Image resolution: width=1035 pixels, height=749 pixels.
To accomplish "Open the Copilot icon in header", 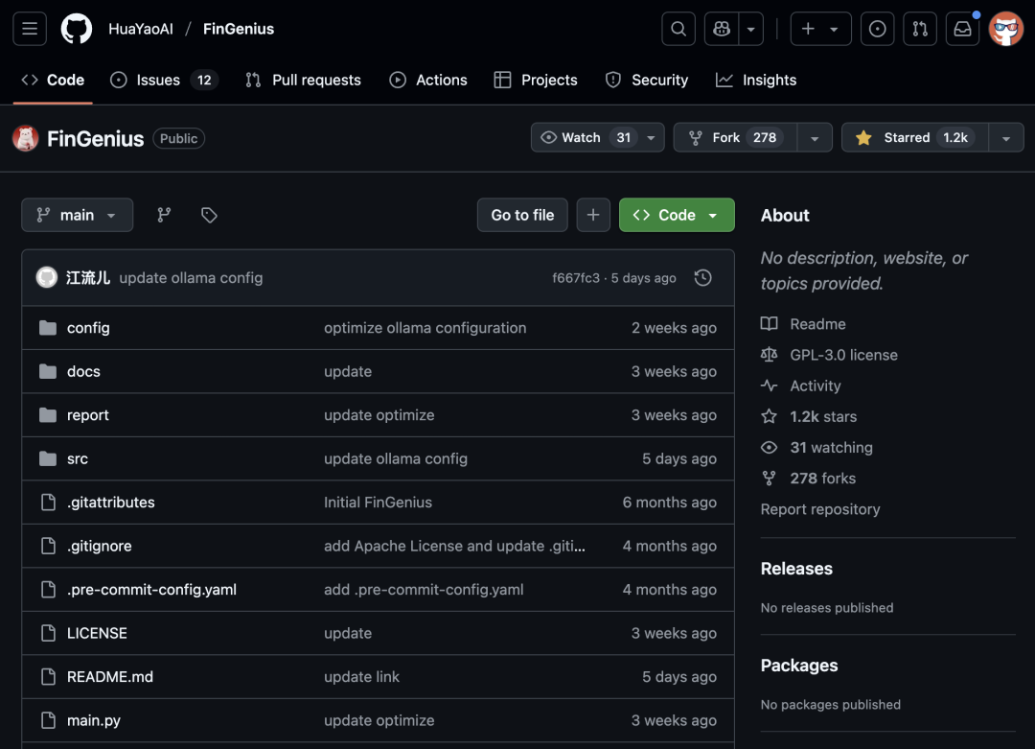I will 721,29.
